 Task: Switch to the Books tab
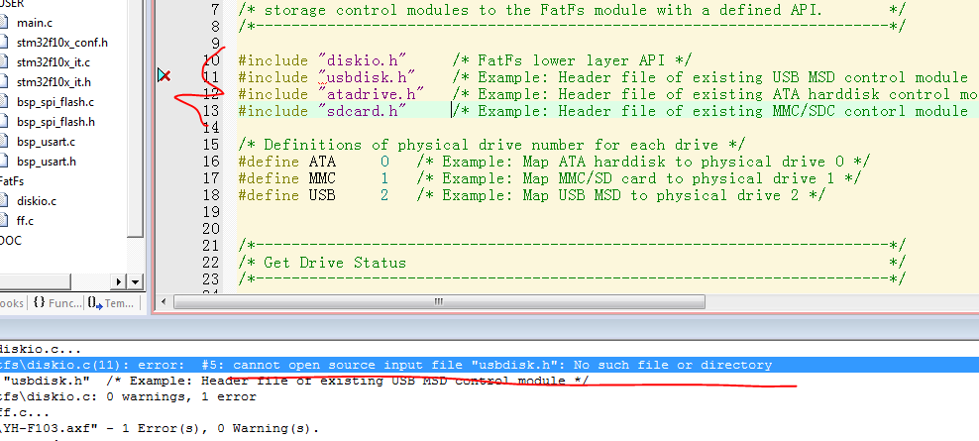pyautogui.click(x=13, y=303)
